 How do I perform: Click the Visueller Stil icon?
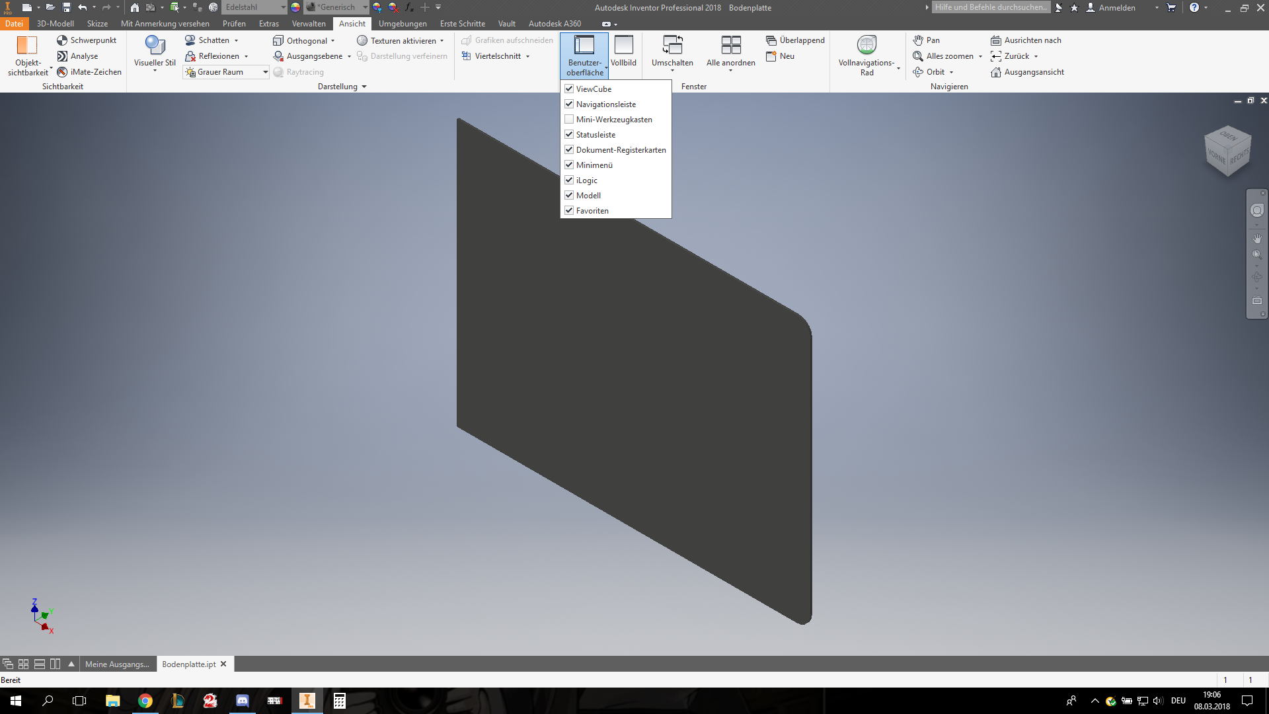tap(155, 46)
